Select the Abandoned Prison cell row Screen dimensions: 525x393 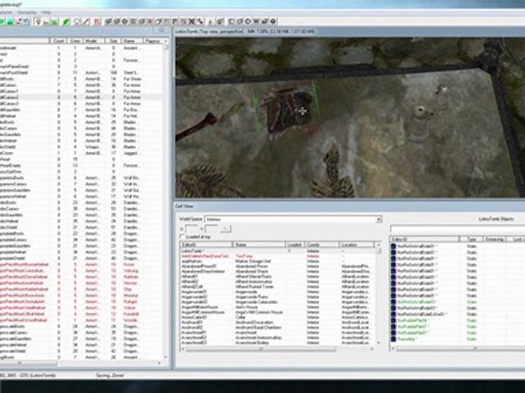click(x=278, y=266)
